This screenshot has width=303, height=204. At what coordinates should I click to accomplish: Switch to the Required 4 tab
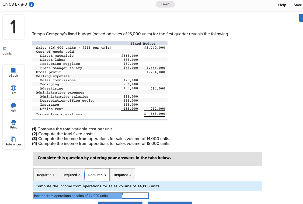(123, 175)
